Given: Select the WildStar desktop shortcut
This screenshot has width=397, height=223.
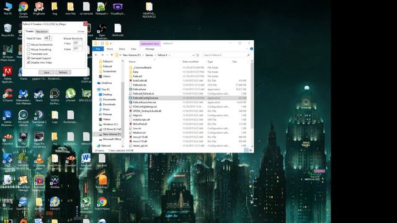Looking at the screenshot, I should point(55,181).
